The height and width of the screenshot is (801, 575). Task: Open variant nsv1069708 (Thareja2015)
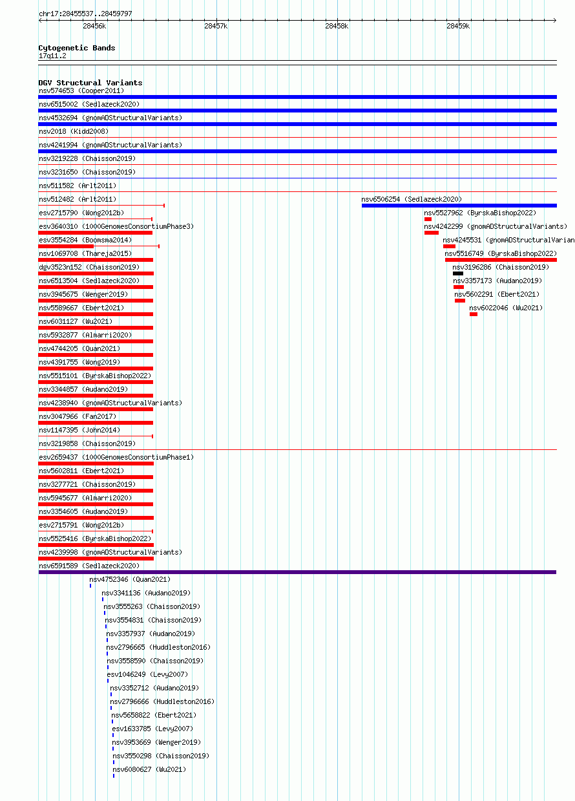[85, 253]
